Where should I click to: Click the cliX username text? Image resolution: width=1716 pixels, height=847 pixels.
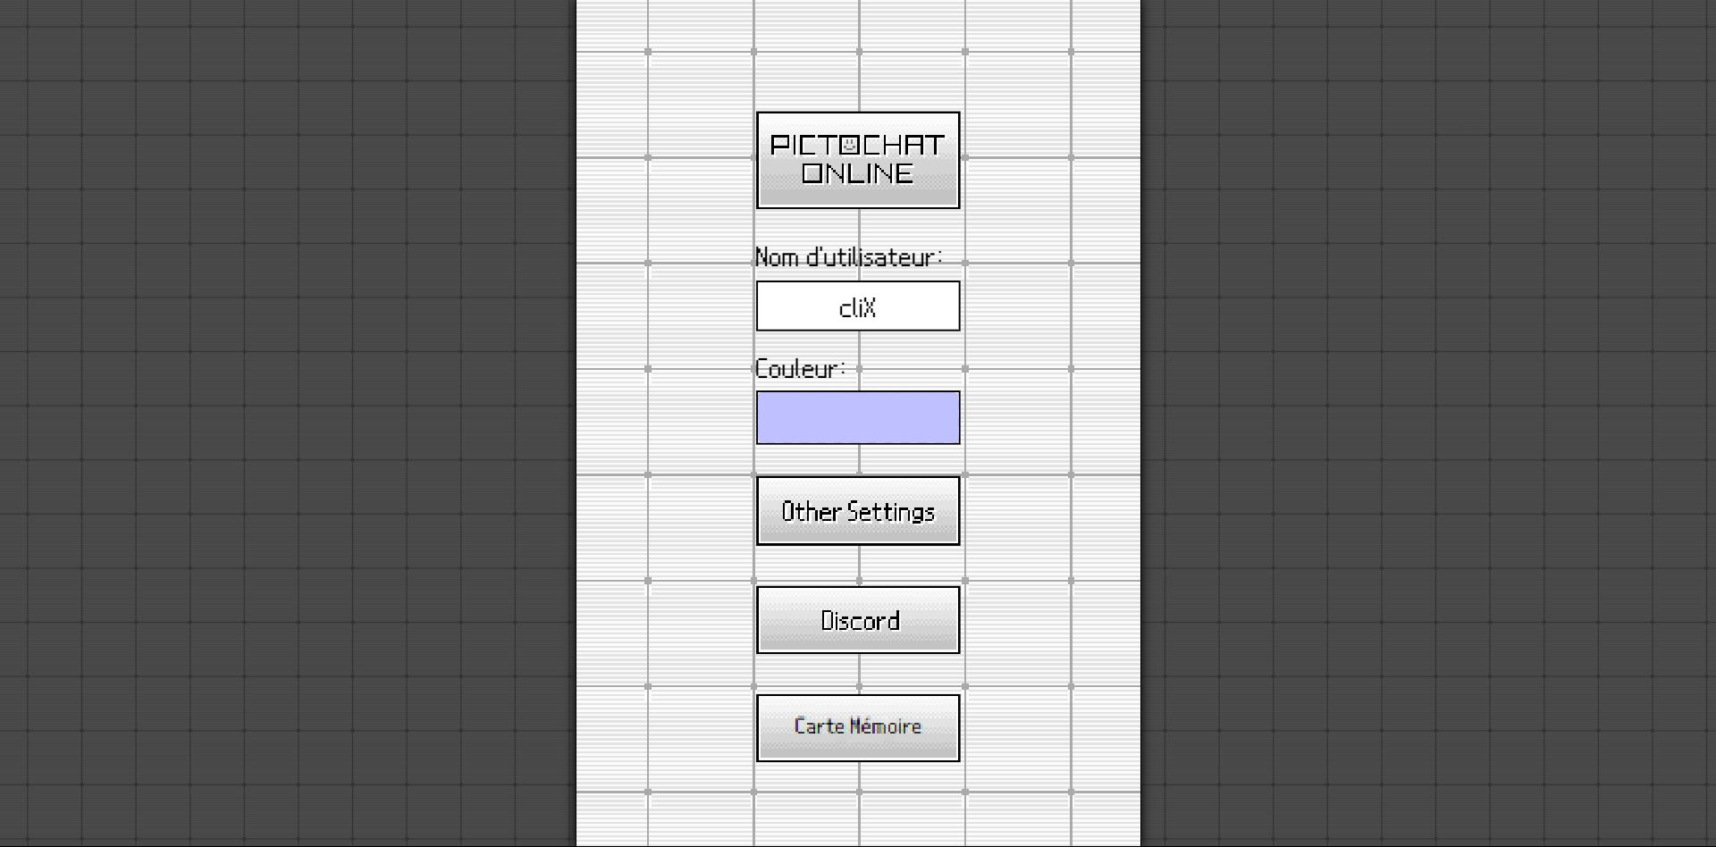857,307
